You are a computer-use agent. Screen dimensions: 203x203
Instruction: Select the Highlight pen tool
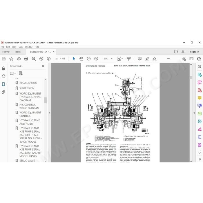tap(147, 59)
